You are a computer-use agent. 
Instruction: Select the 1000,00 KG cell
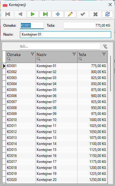point(92,120)
